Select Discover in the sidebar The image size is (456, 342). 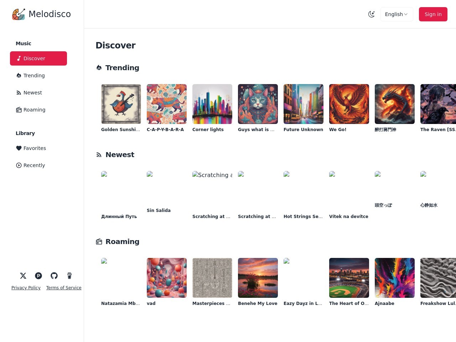tap(38, 58)
